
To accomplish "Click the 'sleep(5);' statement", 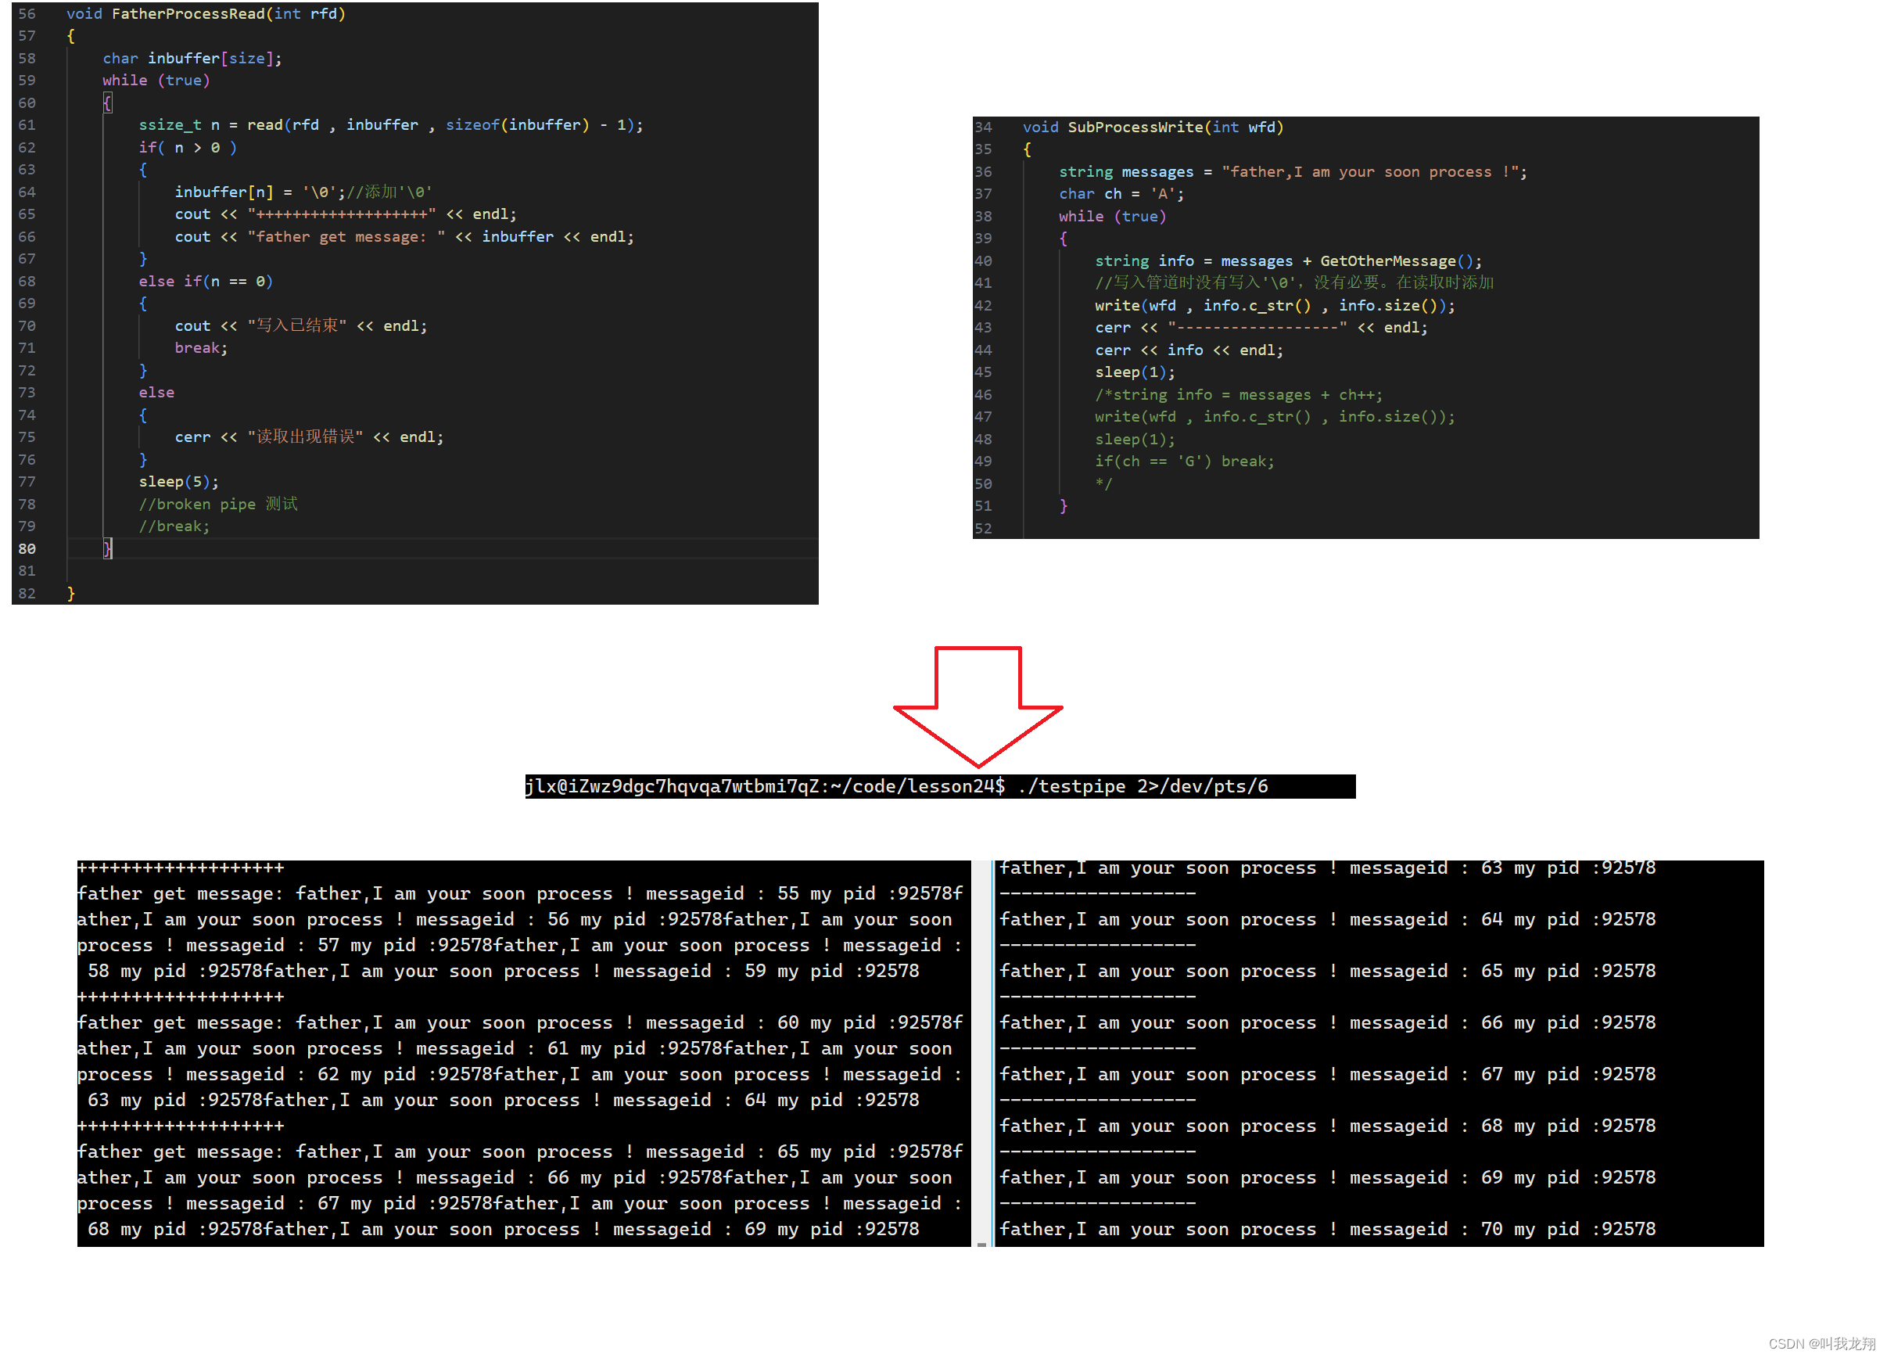I will [x=179, y=482].
